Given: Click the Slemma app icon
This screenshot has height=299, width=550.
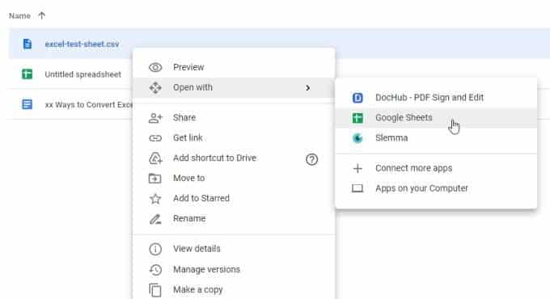Looking at the screenshot, I should pyautogui.click(x=357, y=138).
